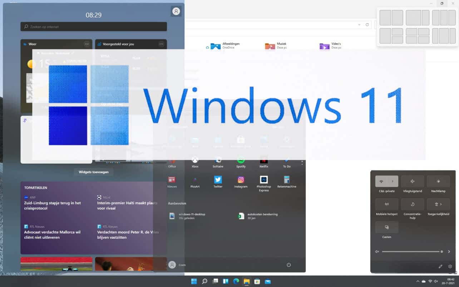
Task: Enable Vliegtuigstand in quick settings
Action: pos(413,181)
